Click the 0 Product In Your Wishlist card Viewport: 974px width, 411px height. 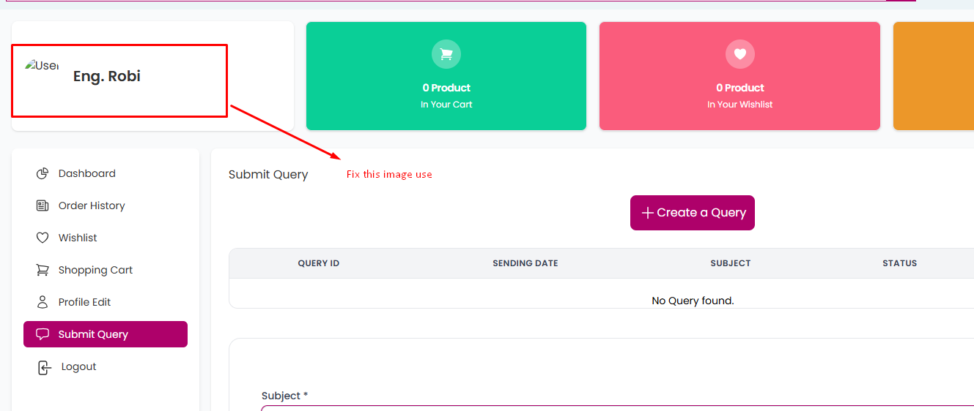(739, 76)
